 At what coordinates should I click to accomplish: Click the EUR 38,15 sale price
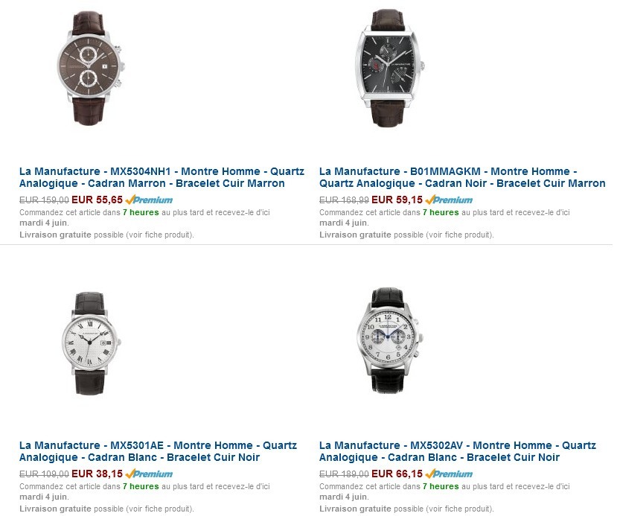click(x=98, y=474)
